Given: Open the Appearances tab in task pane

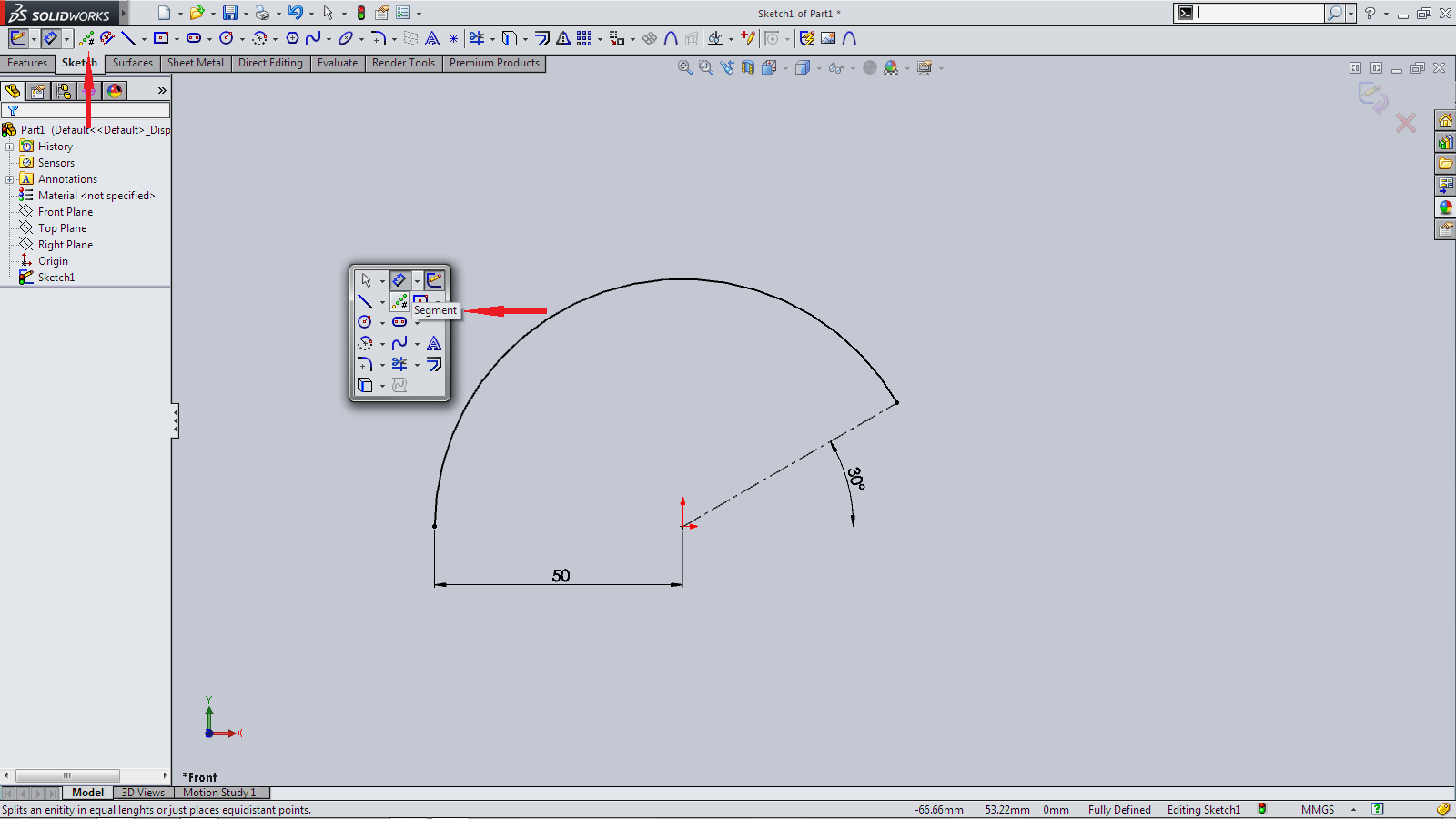Looking at the screenshot, I should point(1445,207).
